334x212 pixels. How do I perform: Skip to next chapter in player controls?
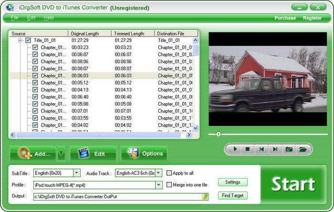275,149
